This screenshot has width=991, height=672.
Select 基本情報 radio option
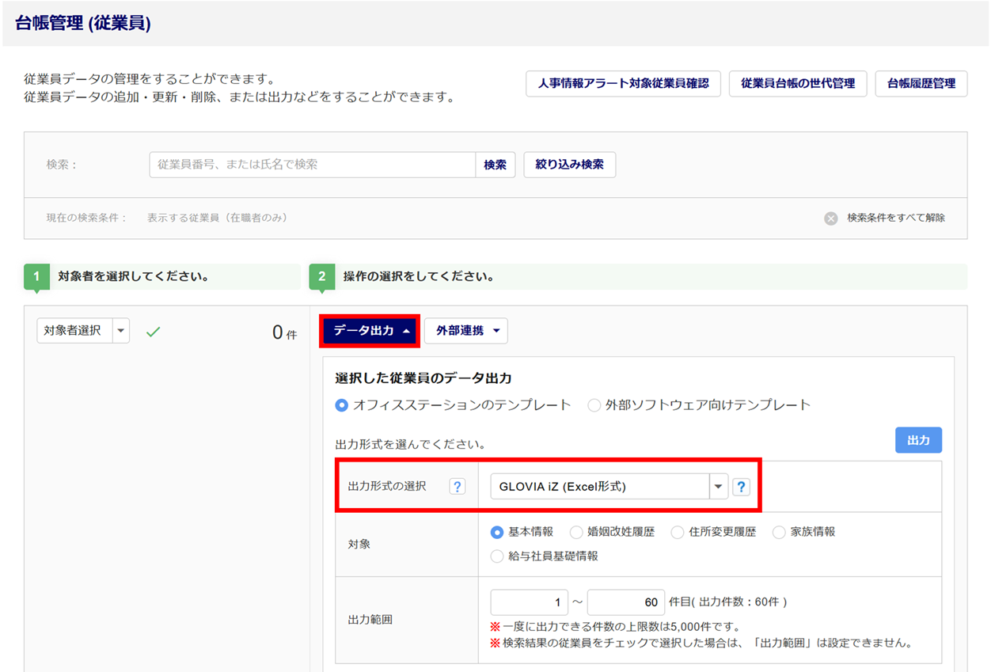click(497, 532)
